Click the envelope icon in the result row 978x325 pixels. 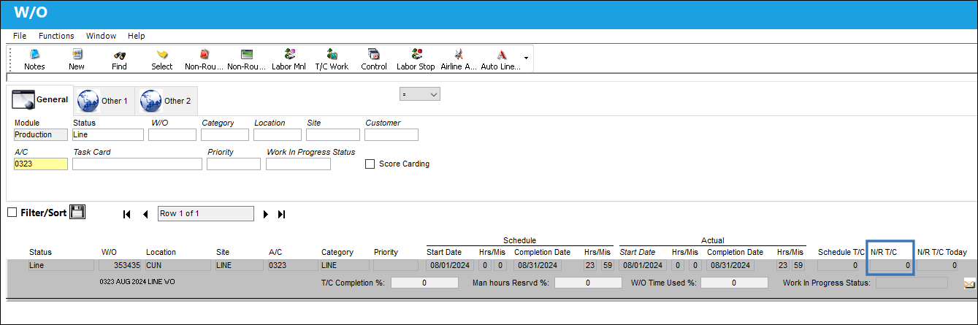(x=970, y=283)
